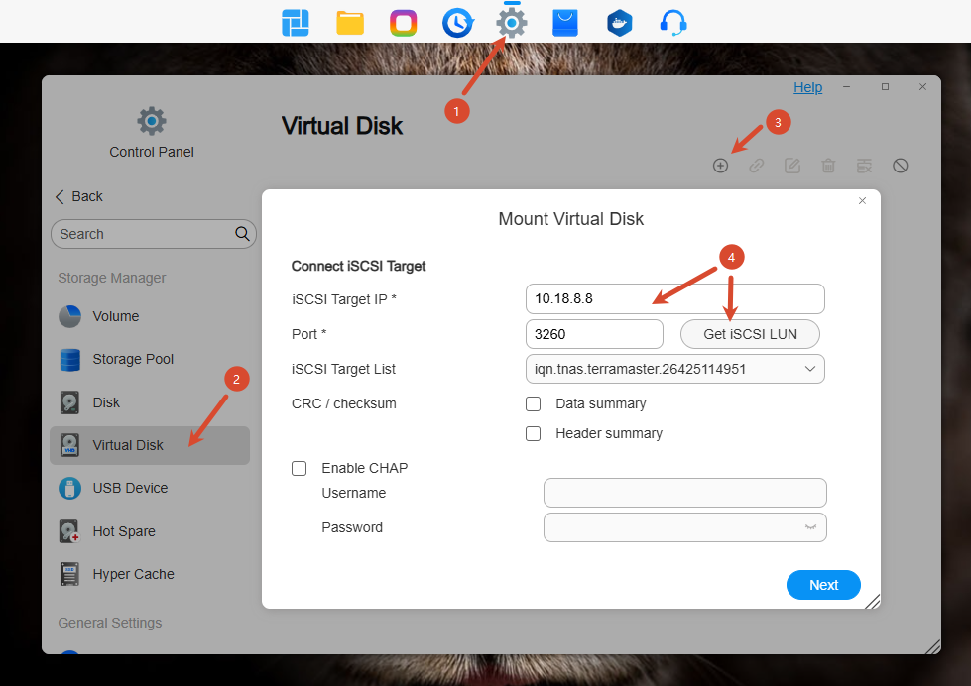Click the CRC / checksum label

click(x=344, y=403)
